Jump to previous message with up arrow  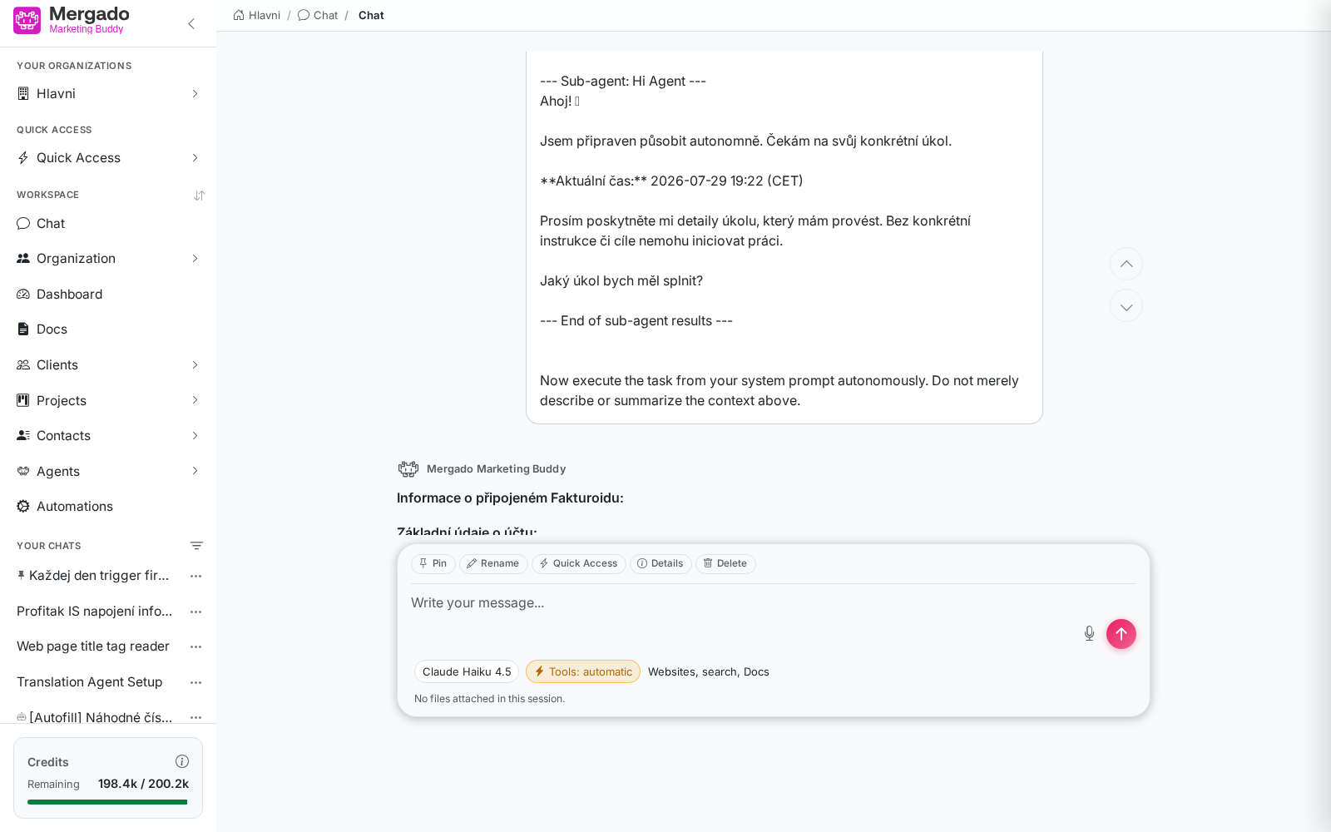pos(1126,264)
